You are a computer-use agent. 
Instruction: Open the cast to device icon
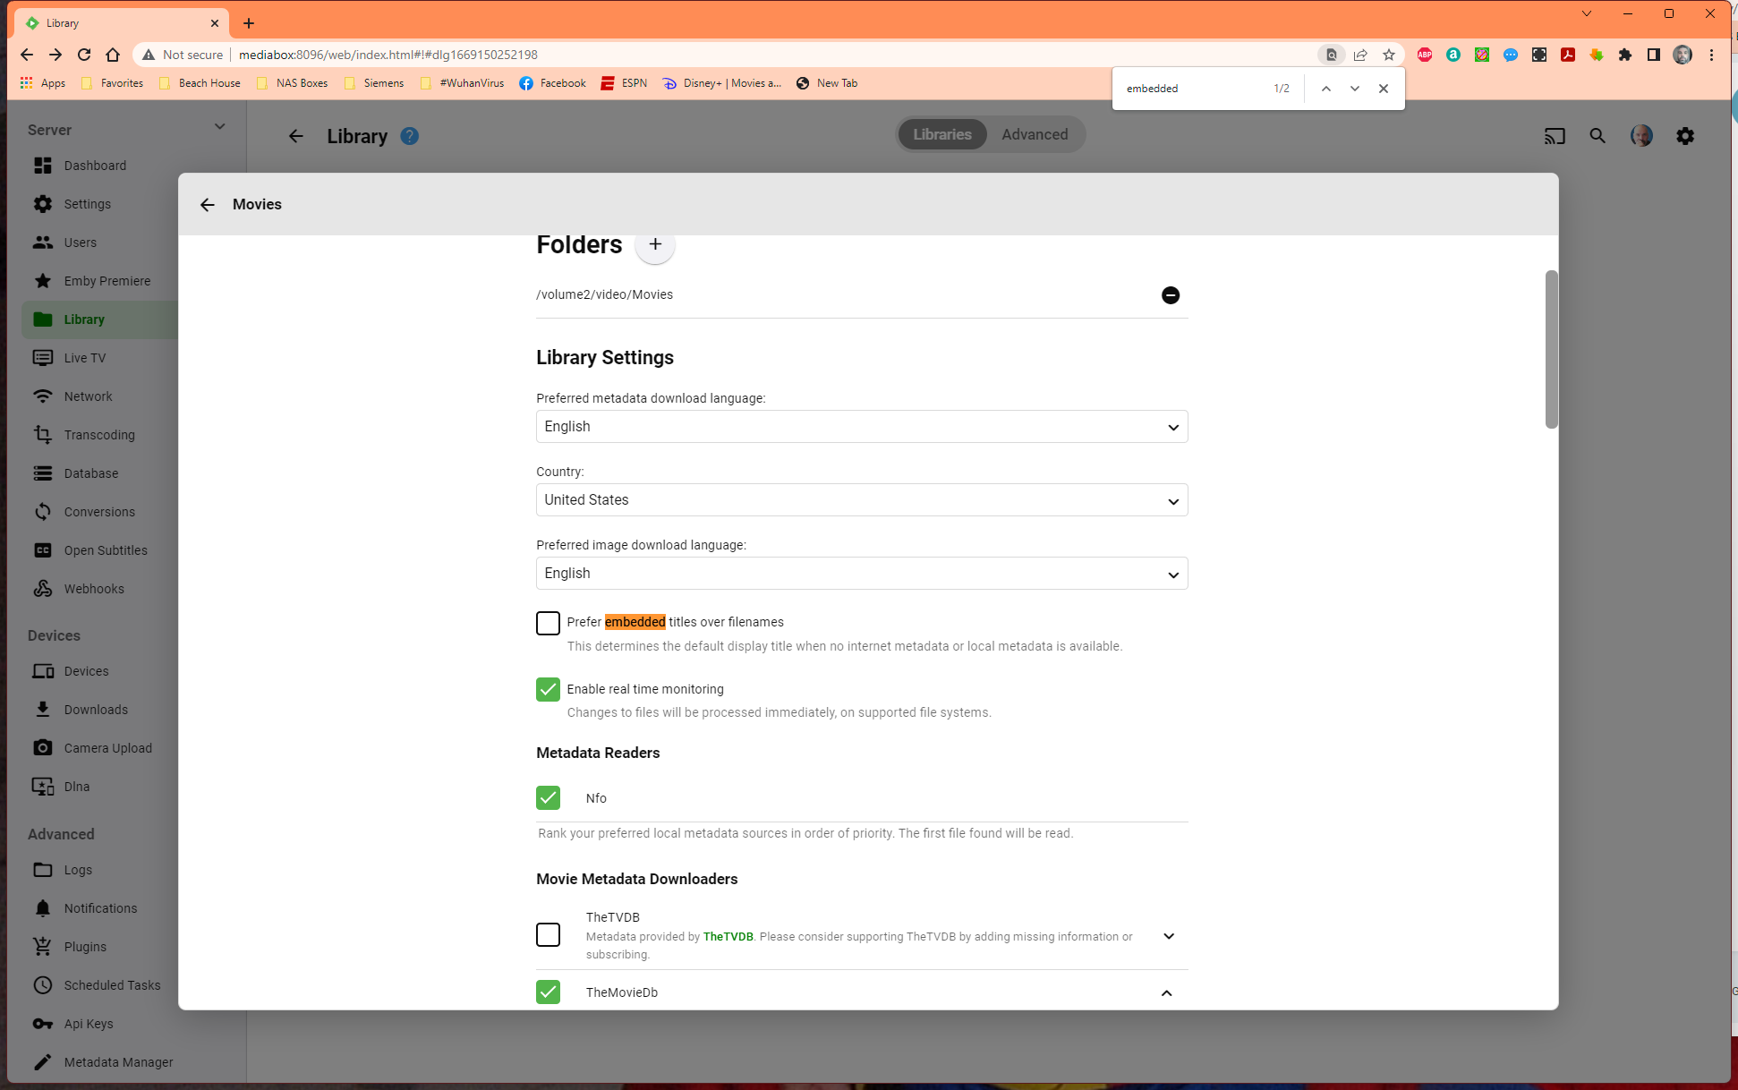click(1555, 136)
